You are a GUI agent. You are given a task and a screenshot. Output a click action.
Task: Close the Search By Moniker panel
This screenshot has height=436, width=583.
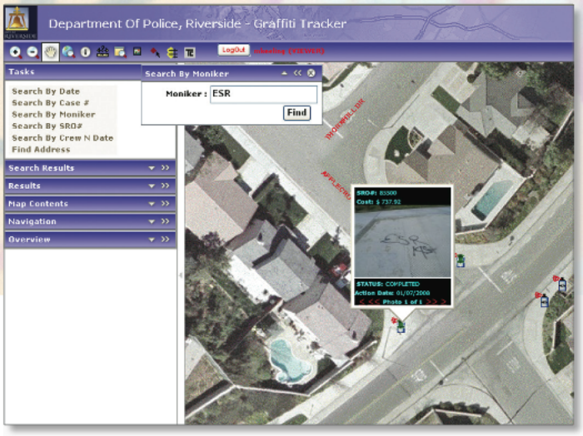coord(311,73)
